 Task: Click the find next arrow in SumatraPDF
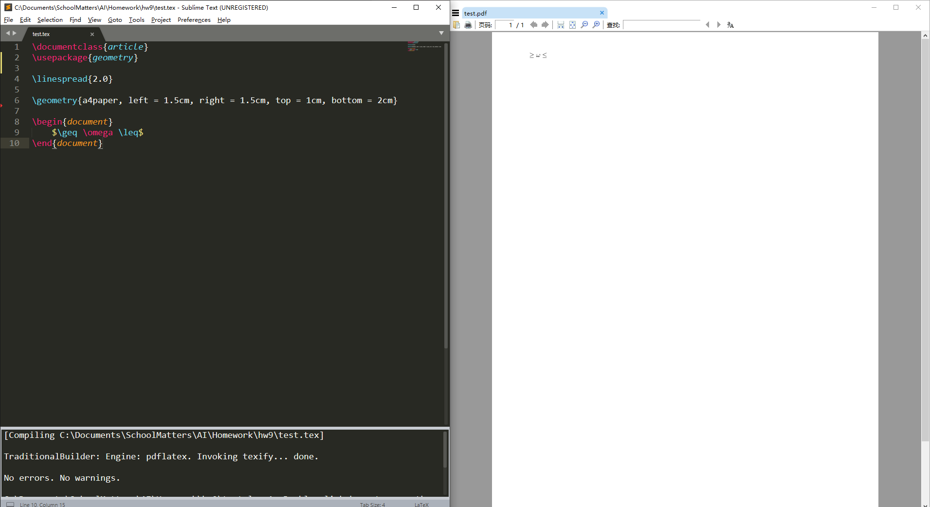[x=719, y=25]
